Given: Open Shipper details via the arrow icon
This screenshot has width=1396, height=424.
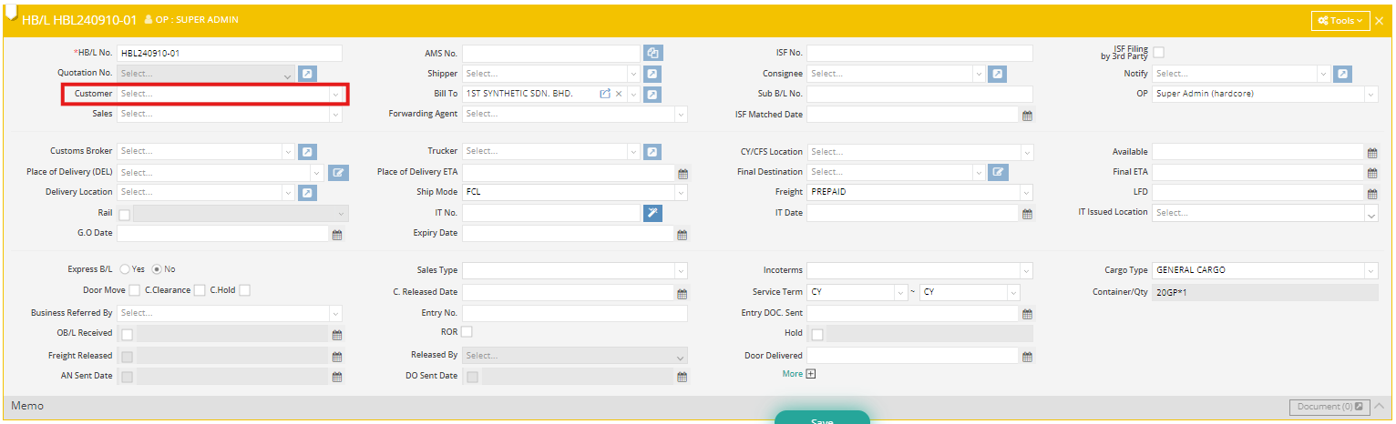Looking at the screenshot, I should (652, 74).
